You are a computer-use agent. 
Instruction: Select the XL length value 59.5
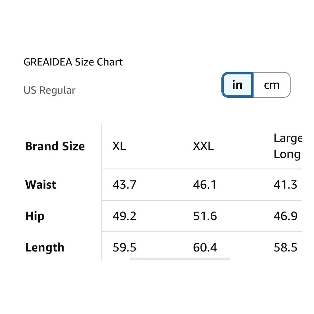click(124, 247)
